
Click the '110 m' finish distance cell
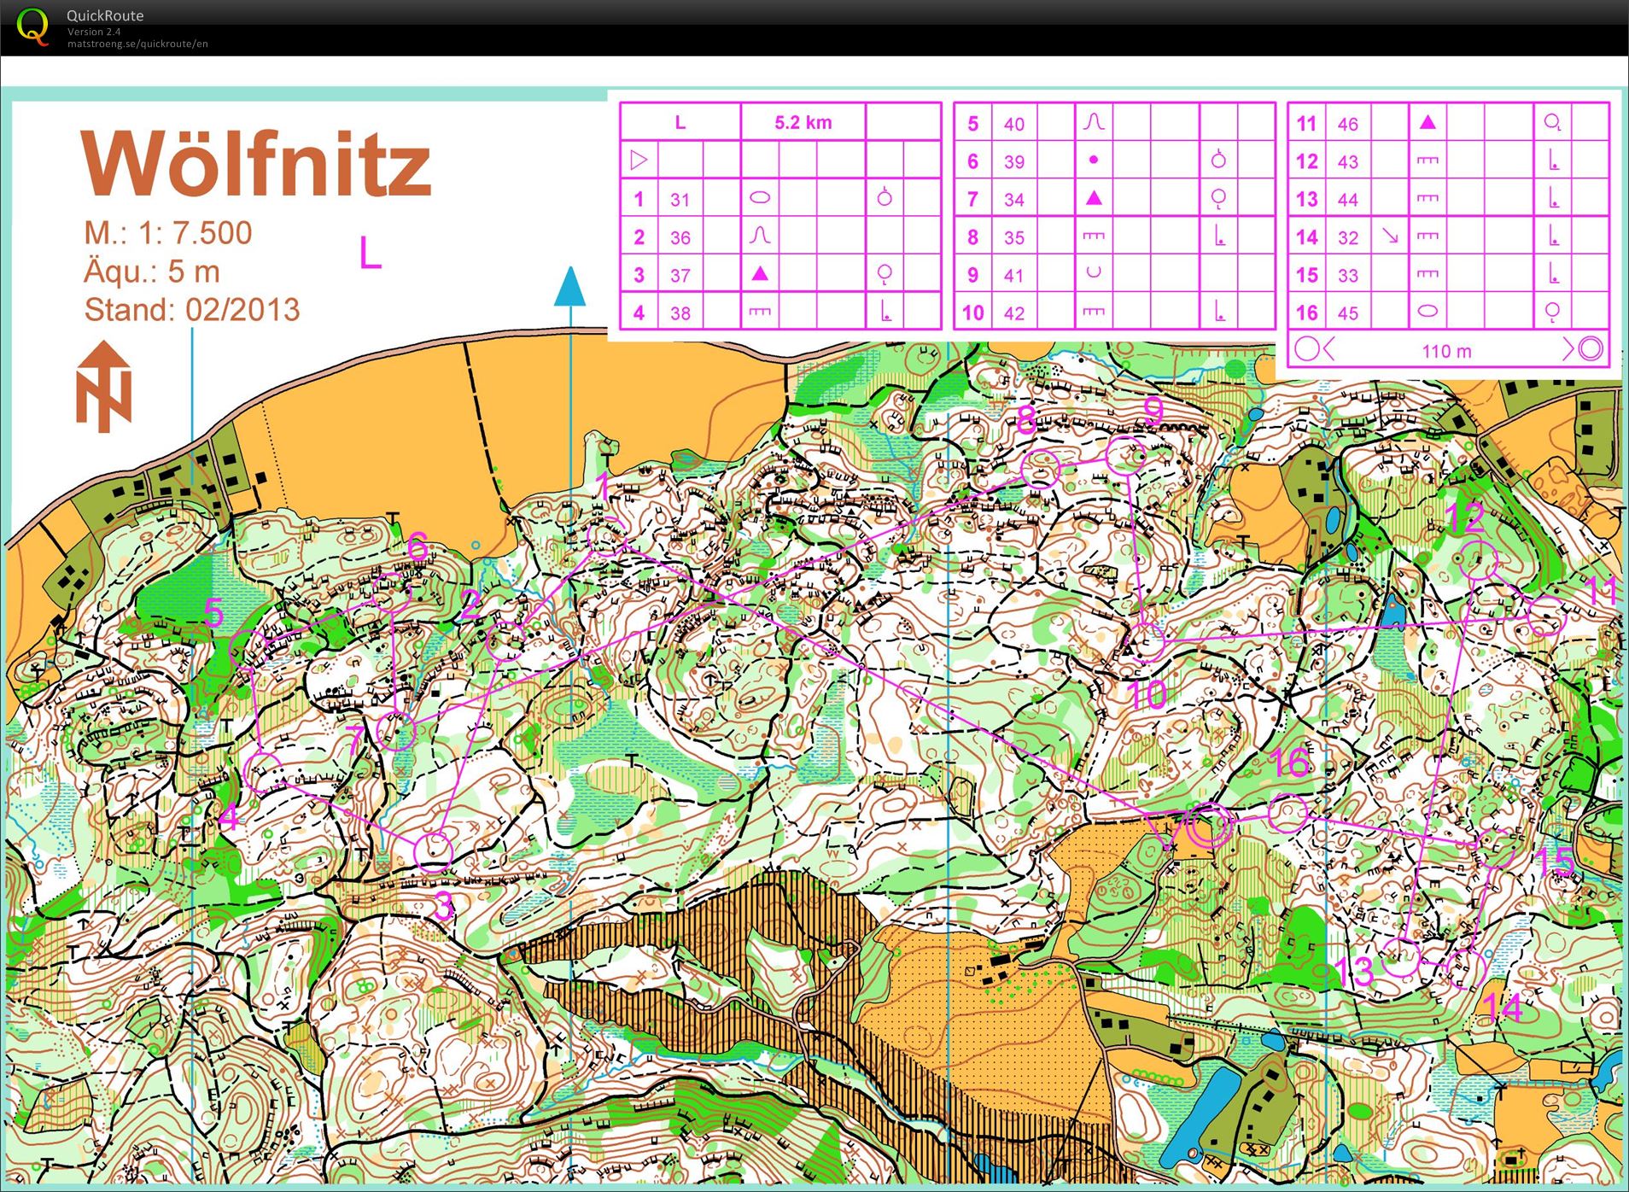1447,351
